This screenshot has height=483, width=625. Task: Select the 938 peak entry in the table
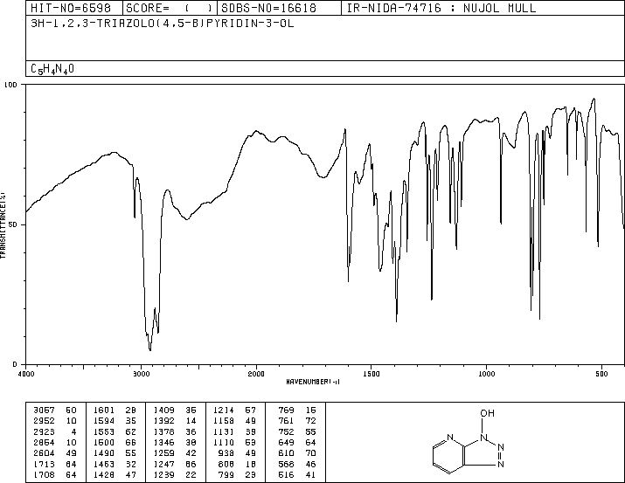coord(238,453)
